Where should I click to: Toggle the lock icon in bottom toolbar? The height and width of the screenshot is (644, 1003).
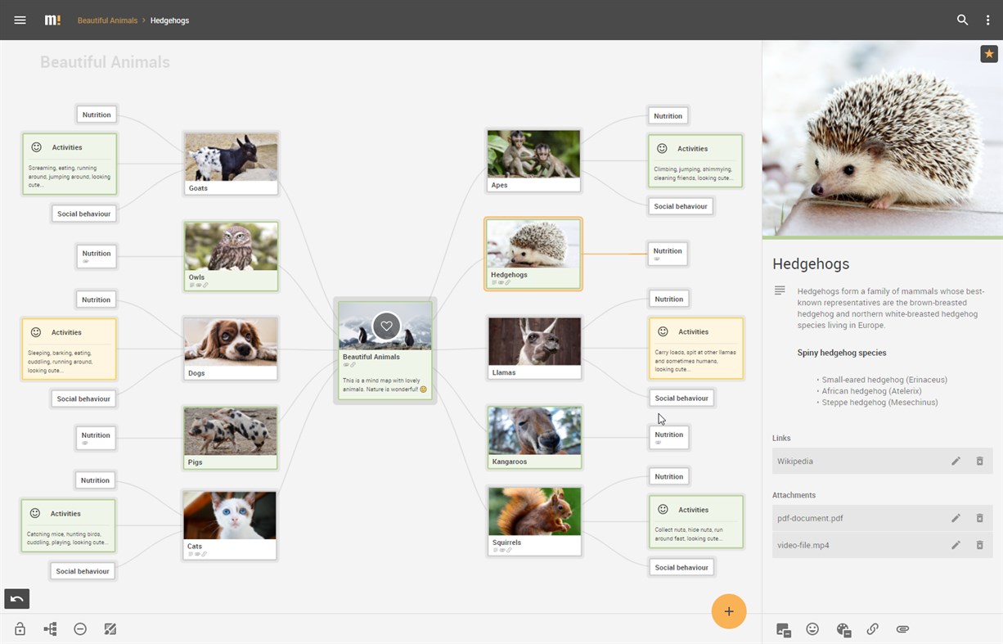click(20, 629)
